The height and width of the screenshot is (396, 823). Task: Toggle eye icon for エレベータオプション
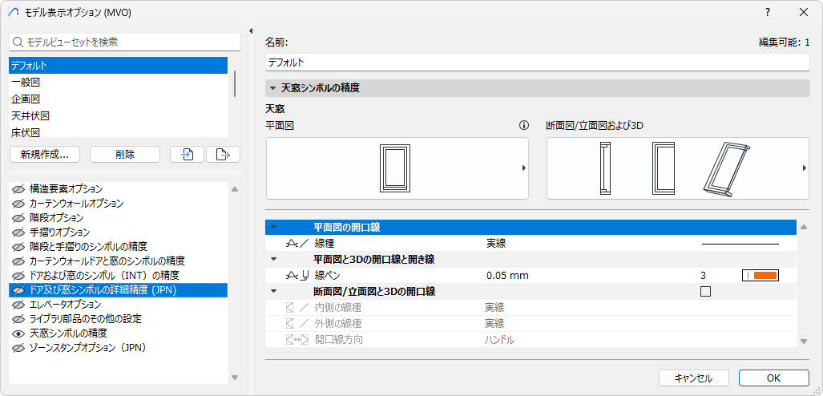click(19, 305)
